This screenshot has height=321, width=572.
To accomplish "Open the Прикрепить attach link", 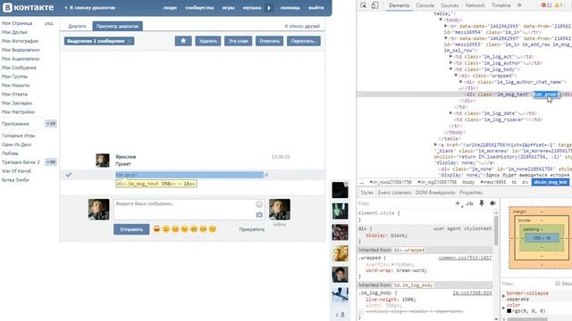I will (x=252, y=230).
